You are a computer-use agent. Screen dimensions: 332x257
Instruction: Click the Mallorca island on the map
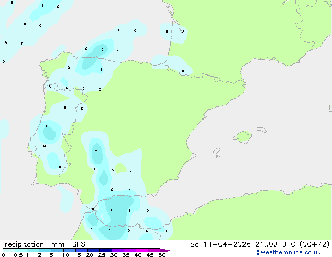[243, 137]
